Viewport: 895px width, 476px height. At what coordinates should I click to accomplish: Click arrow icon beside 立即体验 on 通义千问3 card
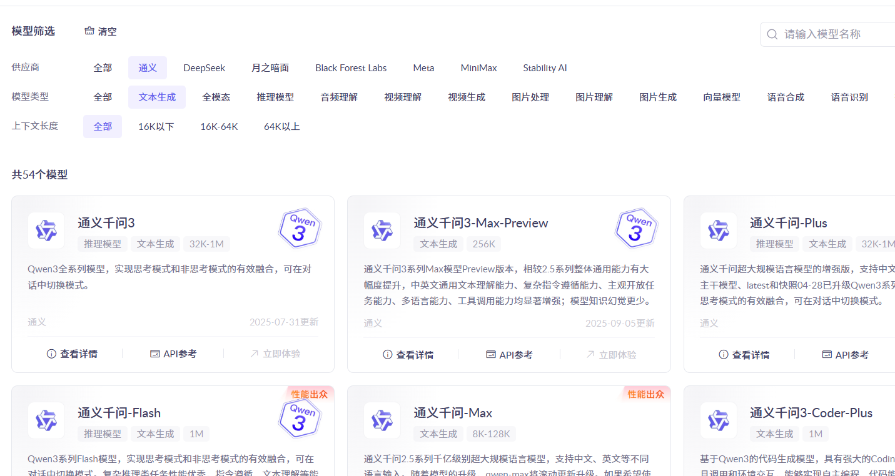click(x=254, y=354)
